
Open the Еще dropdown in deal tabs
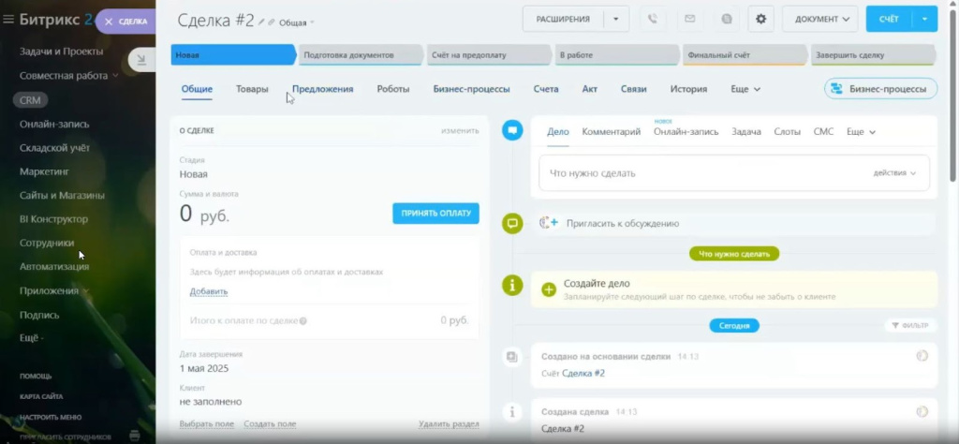(x=745, y=89)
